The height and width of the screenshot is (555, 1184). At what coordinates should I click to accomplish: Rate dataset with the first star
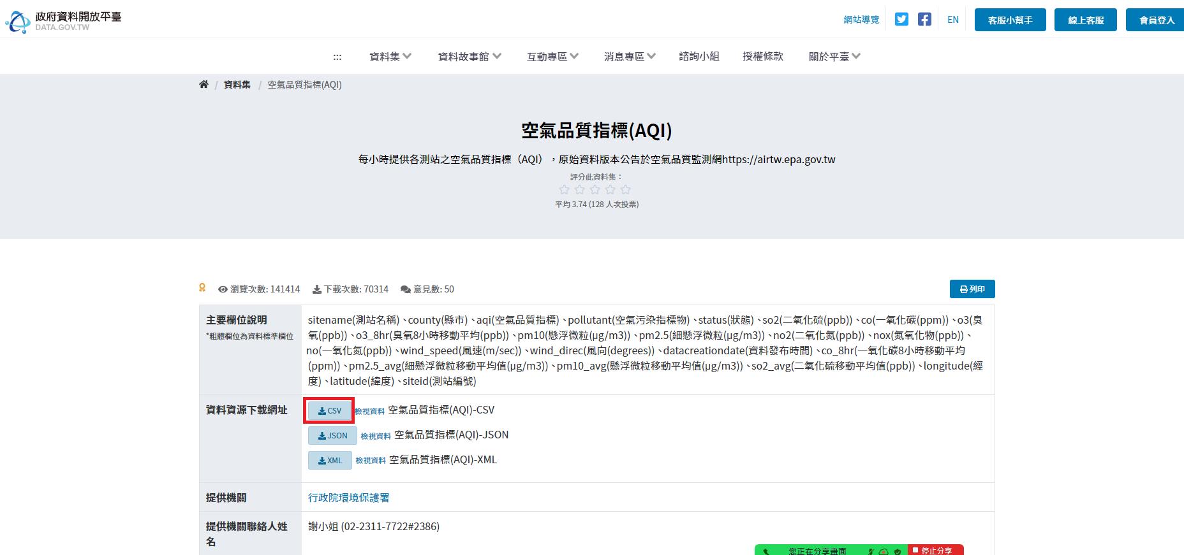click(564, 189)
